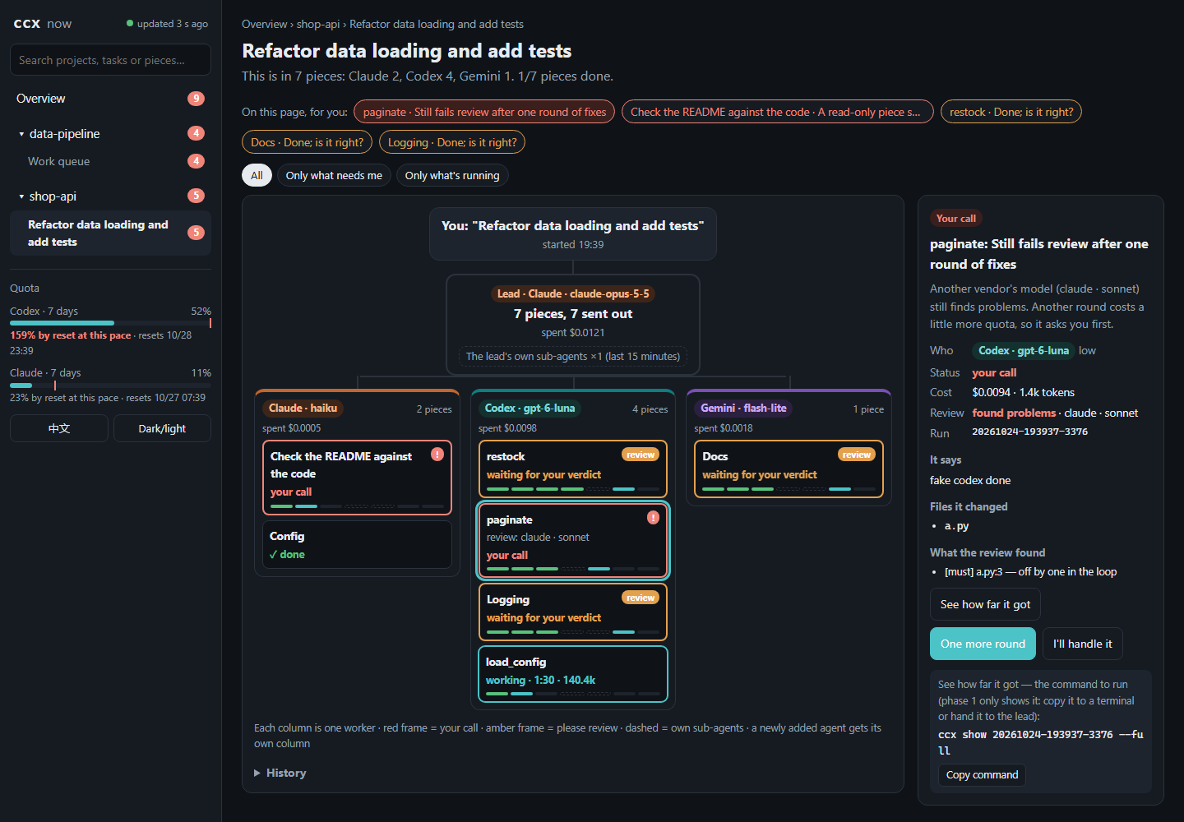1184x822 pixels.
Task: Click the review badge on Logging card
Action: (640, 598)
